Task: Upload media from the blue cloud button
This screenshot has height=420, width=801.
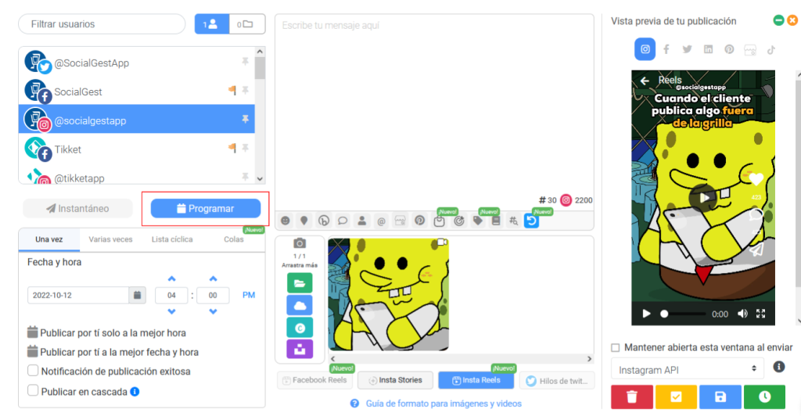Action: click(x=300, y=305)
